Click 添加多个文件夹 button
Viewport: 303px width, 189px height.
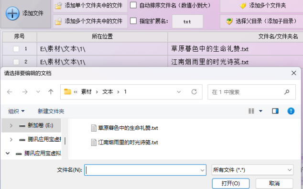[261, 6]
